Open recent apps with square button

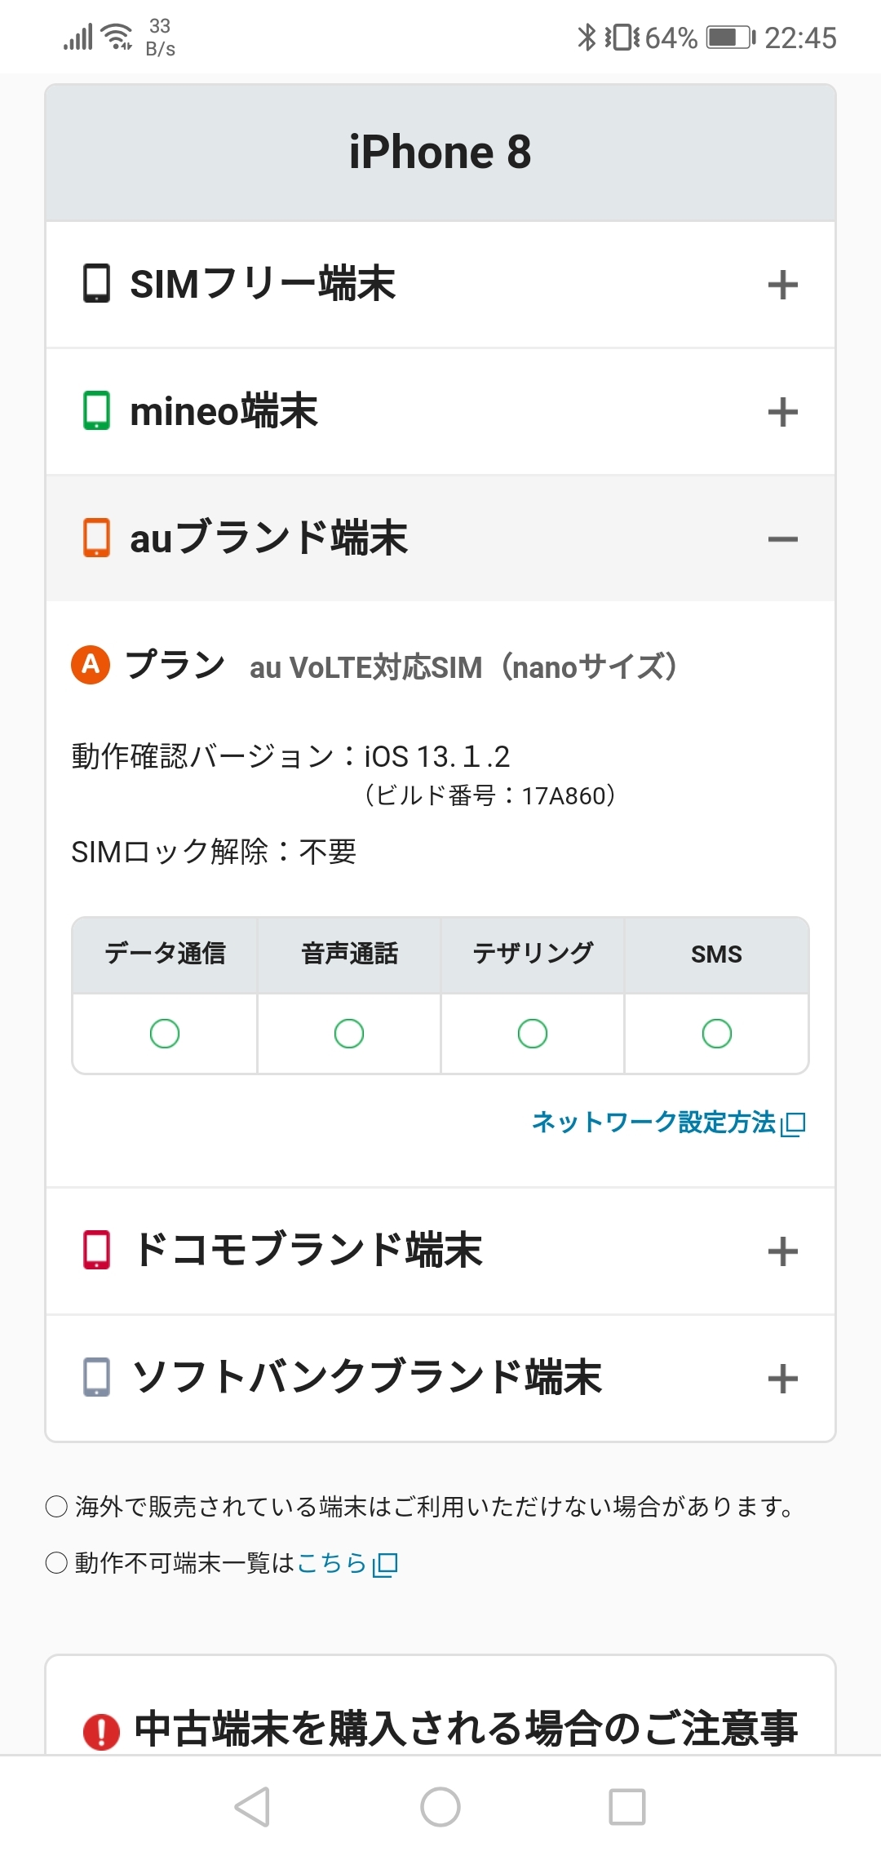click(x=627, y=1806)
